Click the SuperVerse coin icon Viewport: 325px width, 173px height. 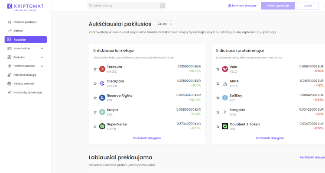(x=102, y=126)
